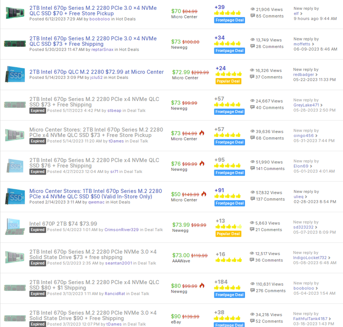
Task: Go to latest reply by IndigoLocket732
Action: [312, 258]
